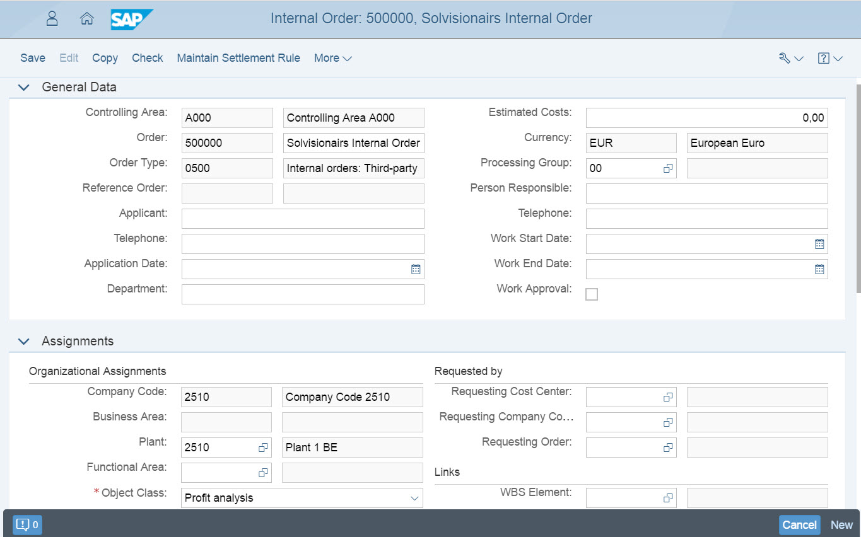Image resolution: width=861 pixels, height=537 pixels.
Task: Open the user profile icon
Action: tap(52, 19)
